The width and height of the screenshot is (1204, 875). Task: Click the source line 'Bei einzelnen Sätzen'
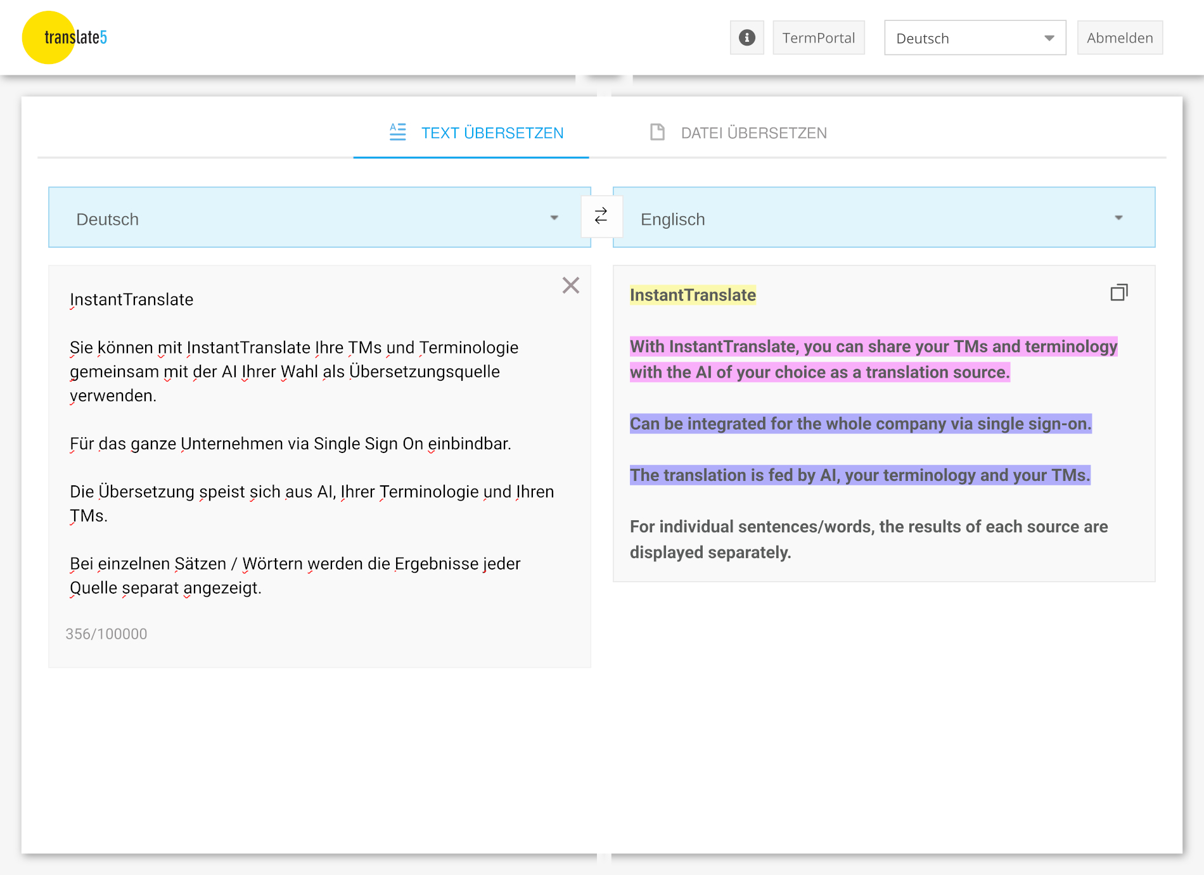pyautogui.click(x=295, y=576)
